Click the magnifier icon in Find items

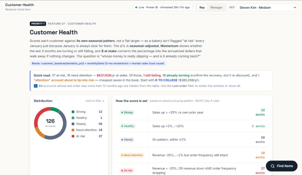pyautogui.click(x=272, y=166)
